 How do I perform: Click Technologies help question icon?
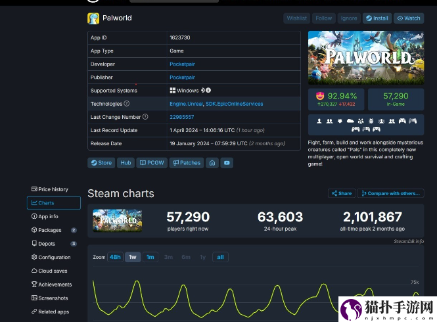pyautogui.click(x=127, y=103)
